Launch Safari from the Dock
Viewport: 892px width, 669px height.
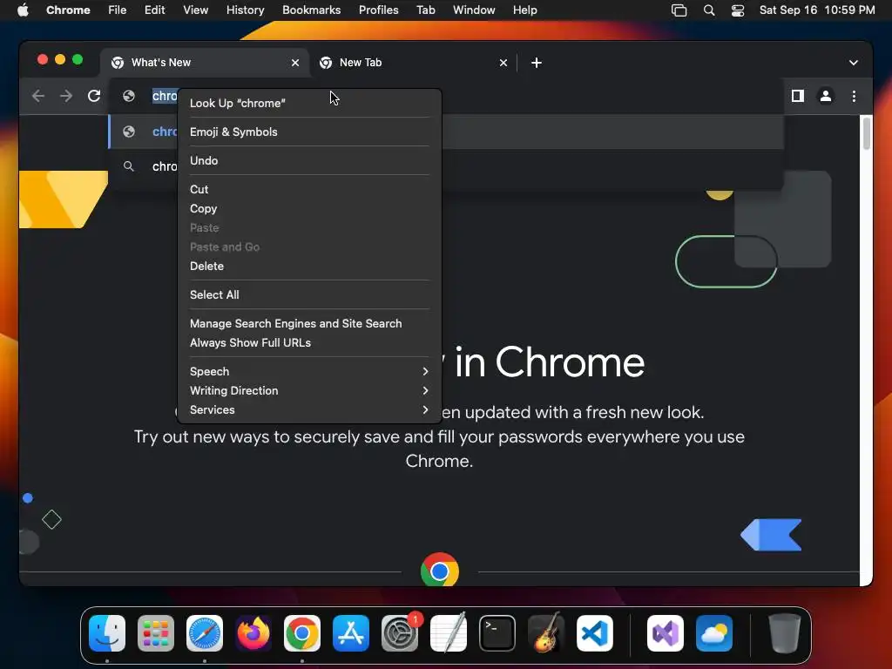205,633
